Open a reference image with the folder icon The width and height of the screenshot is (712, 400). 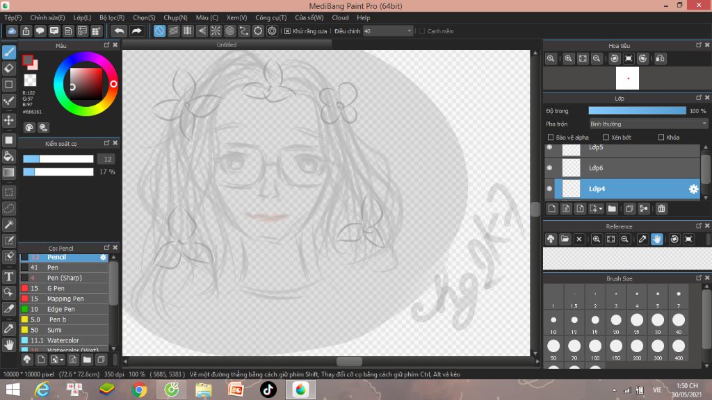pyautogui.click(x=565, y=239)
